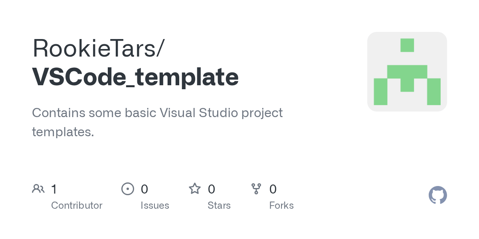Image resolution: width=479 pixels, height=239 pixels.
Task: Select the top green square of the identicon
Action: pyautogui.click(x=407, y=45)
